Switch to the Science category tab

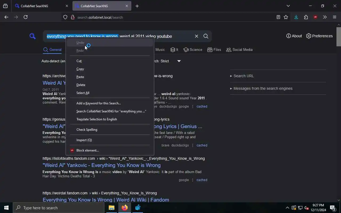click(x=193, y=50)
